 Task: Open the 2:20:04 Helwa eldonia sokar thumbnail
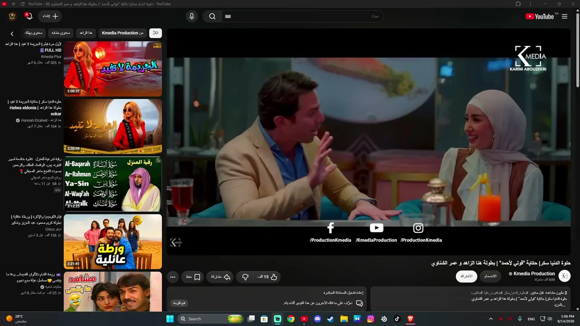[113, 127]
